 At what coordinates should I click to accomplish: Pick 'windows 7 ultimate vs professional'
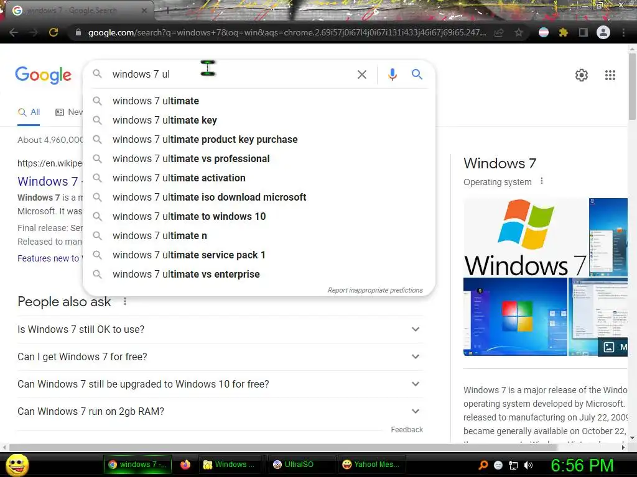[x=259, y=158]
